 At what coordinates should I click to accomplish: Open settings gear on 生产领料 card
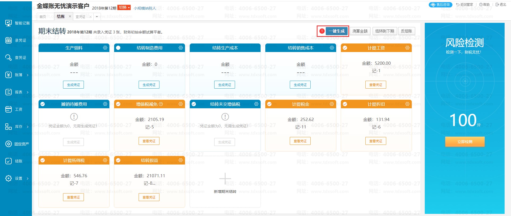click(x=105, y=48)
